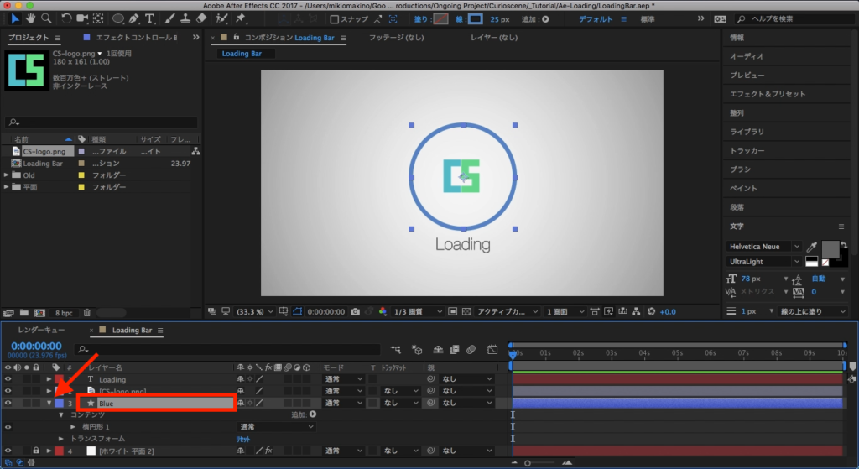859x469 pixels.
Task: Click the Rotation tool
Action: coord(68,18)
